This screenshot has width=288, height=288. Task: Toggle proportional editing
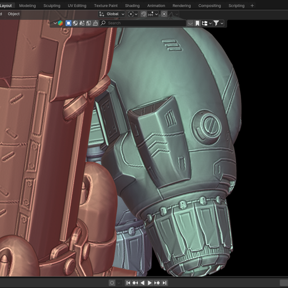click(164, 14)
